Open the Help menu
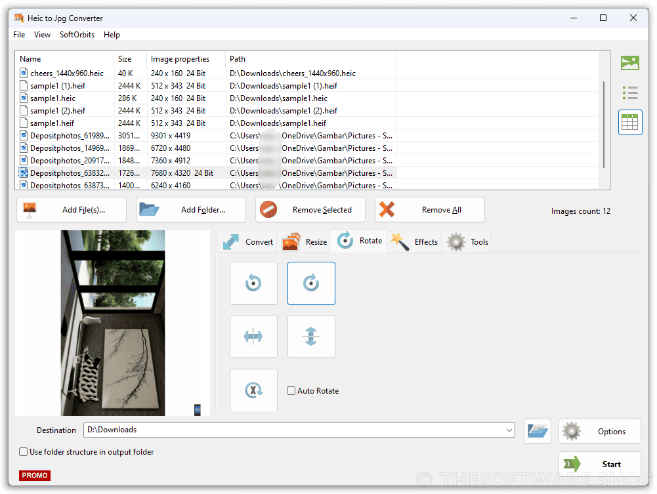The height and width of the screenshot is (494, 657). pyautogui.click(x=112, y=35)
